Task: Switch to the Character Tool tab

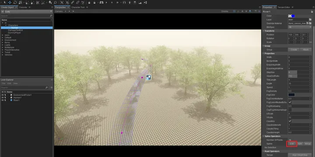Action: [78, 7]
